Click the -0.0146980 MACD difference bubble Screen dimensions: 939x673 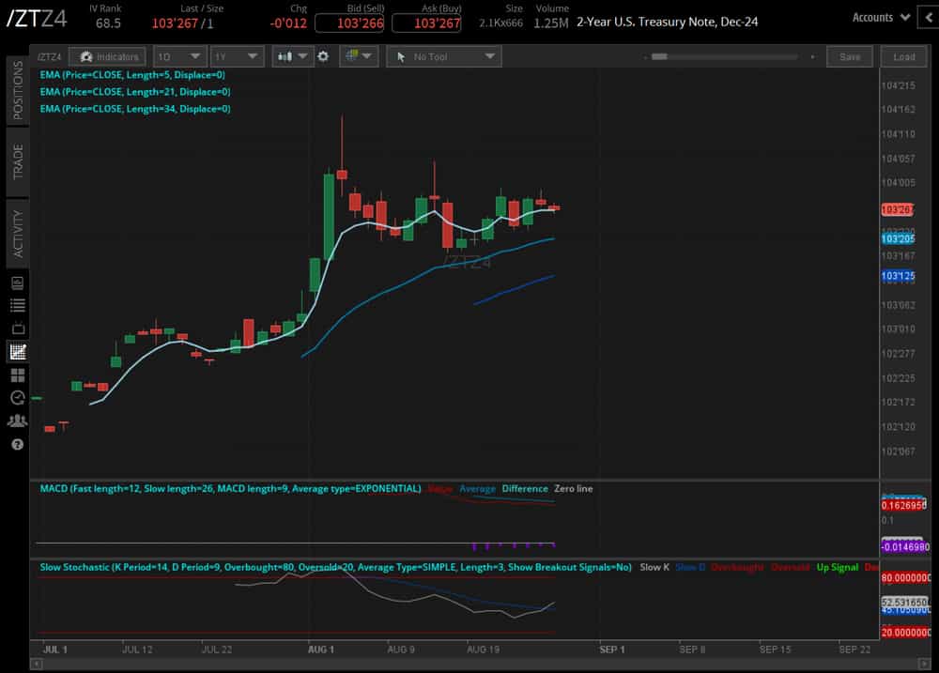click(x=905, y=546)
